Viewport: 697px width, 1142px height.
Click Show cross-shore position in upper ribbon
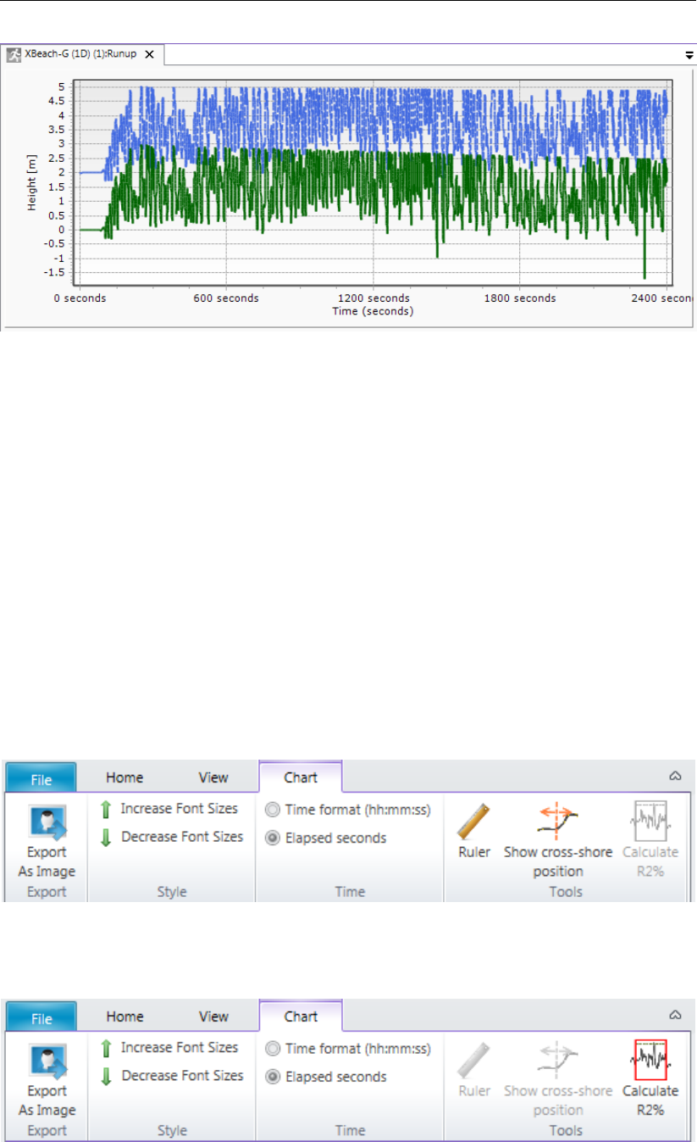tap(558, 841)
